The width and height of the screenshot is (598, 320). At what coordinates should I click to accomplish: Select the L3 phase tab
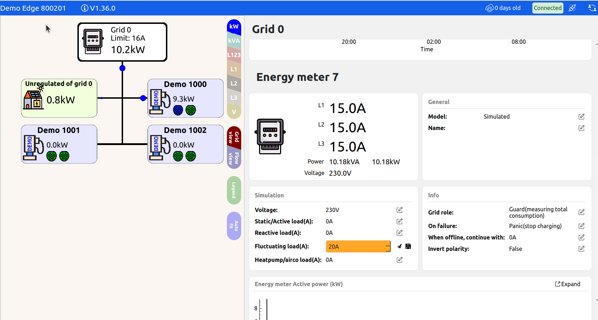pyautogui.click(x=234, y=98)
